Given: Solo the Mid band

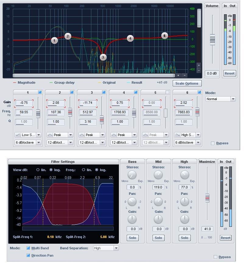Looking at the screenshot, I should pyautogui.click(x=158, y=238).
